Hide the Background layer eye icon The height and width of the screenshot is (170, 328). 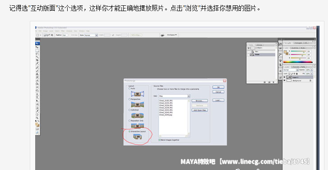[x=284, y=81]
